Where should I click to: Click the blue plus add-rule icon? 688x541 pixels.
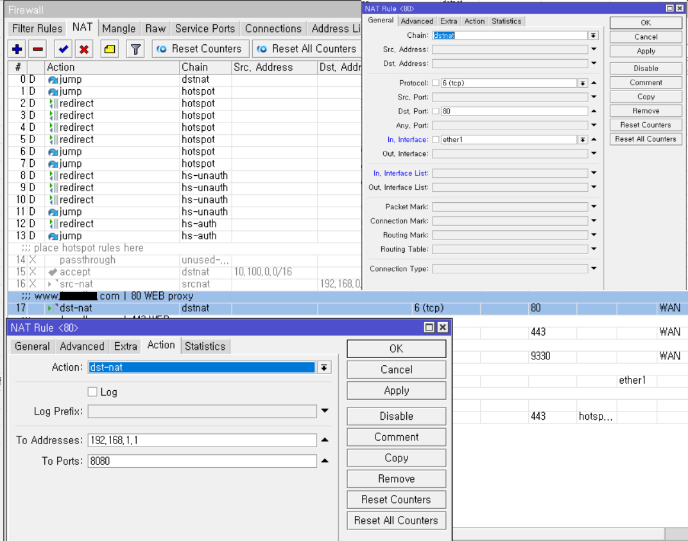coord(17,49)
